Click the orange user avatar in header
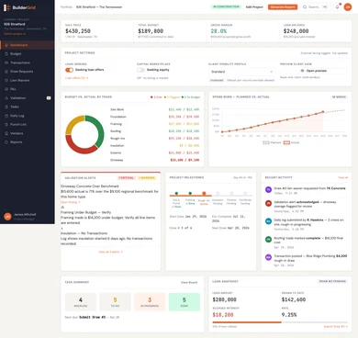This screenshot has width=358, height=338. [x=348, y=6]
